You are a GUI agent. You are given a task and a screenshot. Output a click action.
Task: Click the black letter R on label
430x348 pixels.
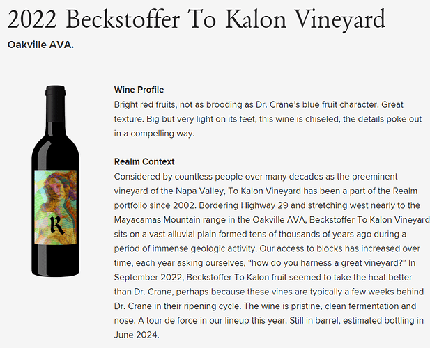pyautogui.click(x=56, y=225)
